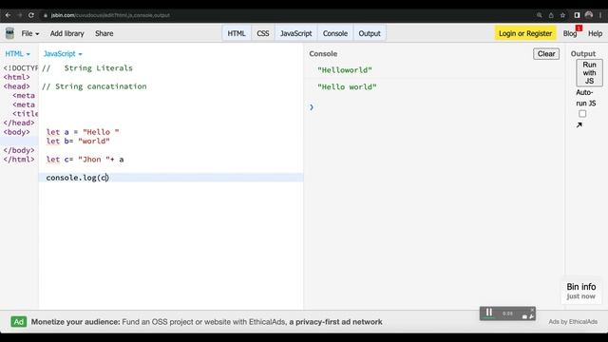This screenshot has height=342, width=608.
Task: Open the Chrome three-dot menu
Action: coord(600,15)
